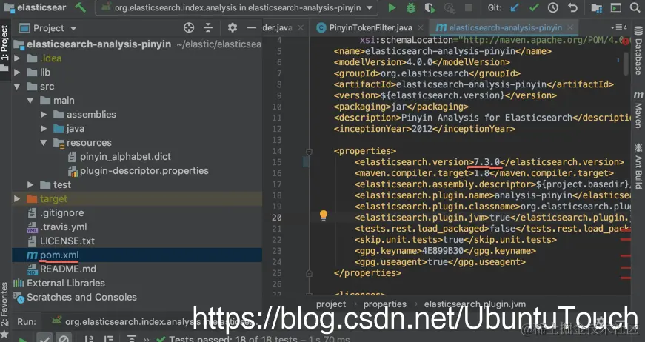The width and height of the screenshot is (645, 342).
Task: Click the properties breadcrumb
Action: point(384,304)
